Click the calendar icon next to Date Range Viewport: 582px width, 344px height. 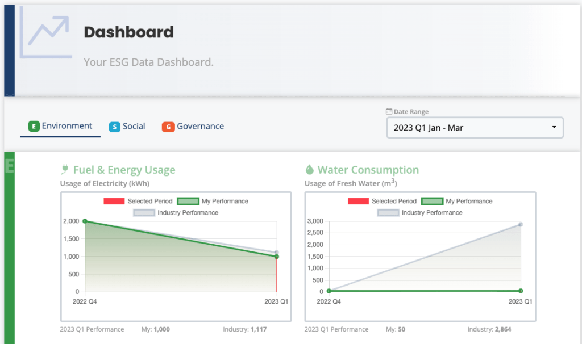[x=389, y=112]
